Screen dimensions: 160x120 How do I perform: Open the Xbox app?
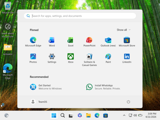pyautogui.click(x=71, y=58)
